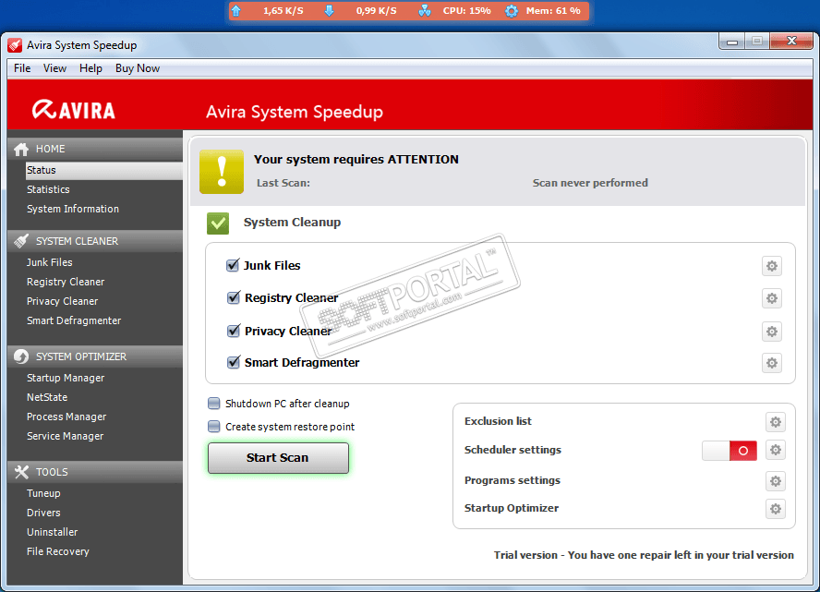The image size is (820, 592).
Task: Click the SYSTEM CLEANER section header
Action: [x=95, y=241]
